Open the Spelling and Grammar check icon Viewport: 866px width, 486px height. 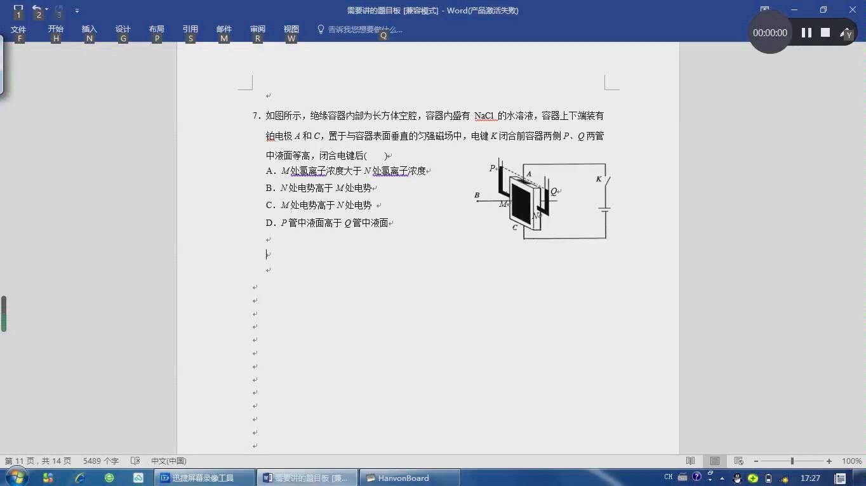tap(135, 461)
